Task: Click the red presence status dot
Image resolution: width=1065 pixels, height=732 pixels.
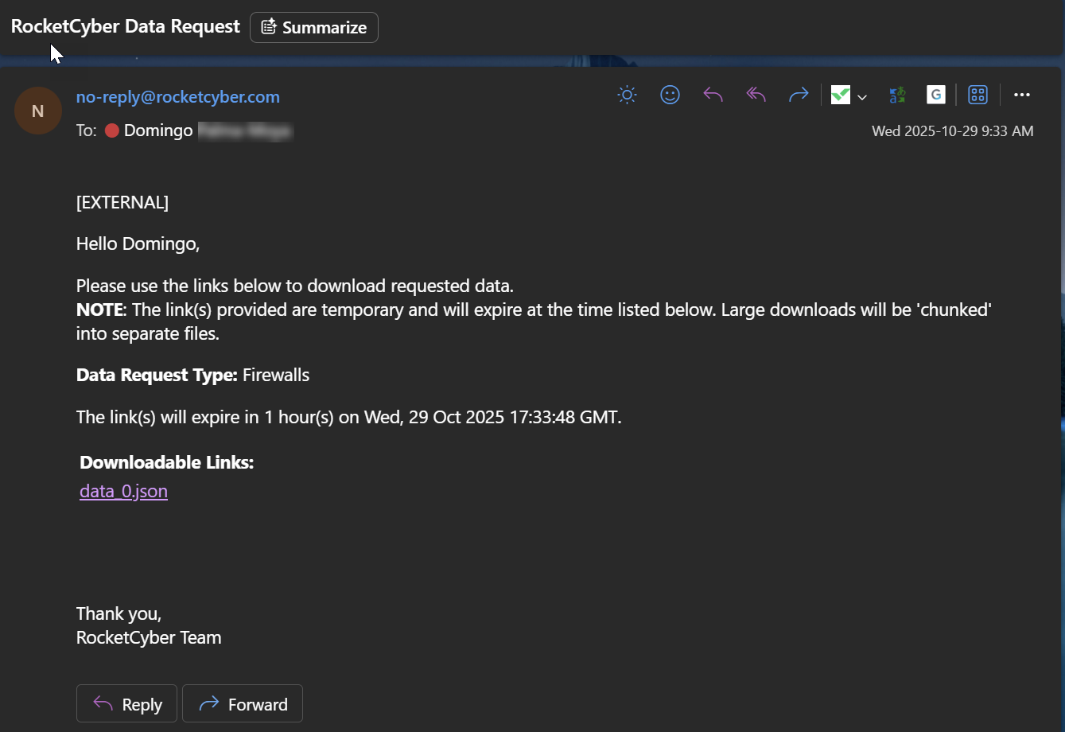Action: (112, 130)
